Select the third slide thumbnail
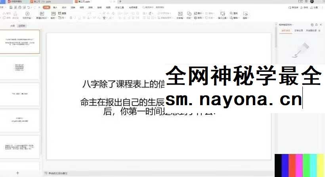The height and width of the screenshot is (177, 325). pos(20,94)
